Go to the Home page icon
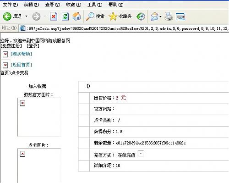Viewport: 229px width, 183px height. tap(76, 16)
